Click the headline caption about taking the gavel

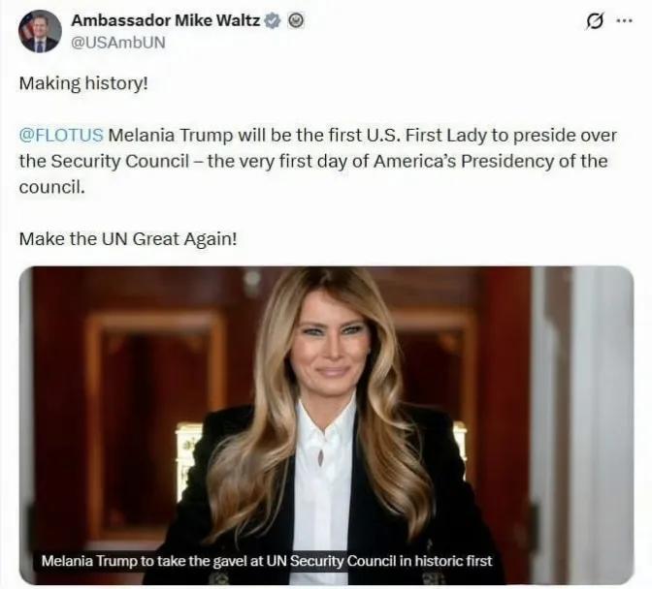(x=267, y=561)
